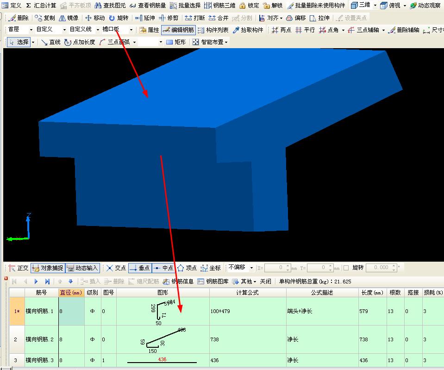Toggle 正交 orthogonal mode
Viewport: 444px width, 370px height.
(19, 268)
